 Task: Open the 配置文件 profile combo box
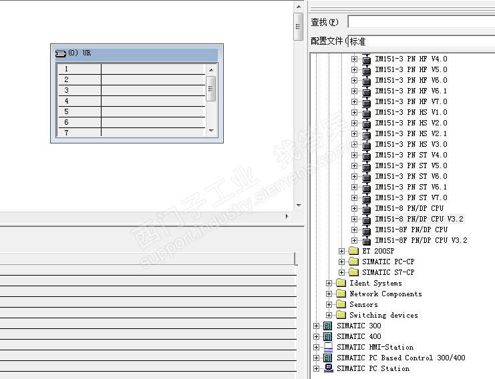[421, 41]
